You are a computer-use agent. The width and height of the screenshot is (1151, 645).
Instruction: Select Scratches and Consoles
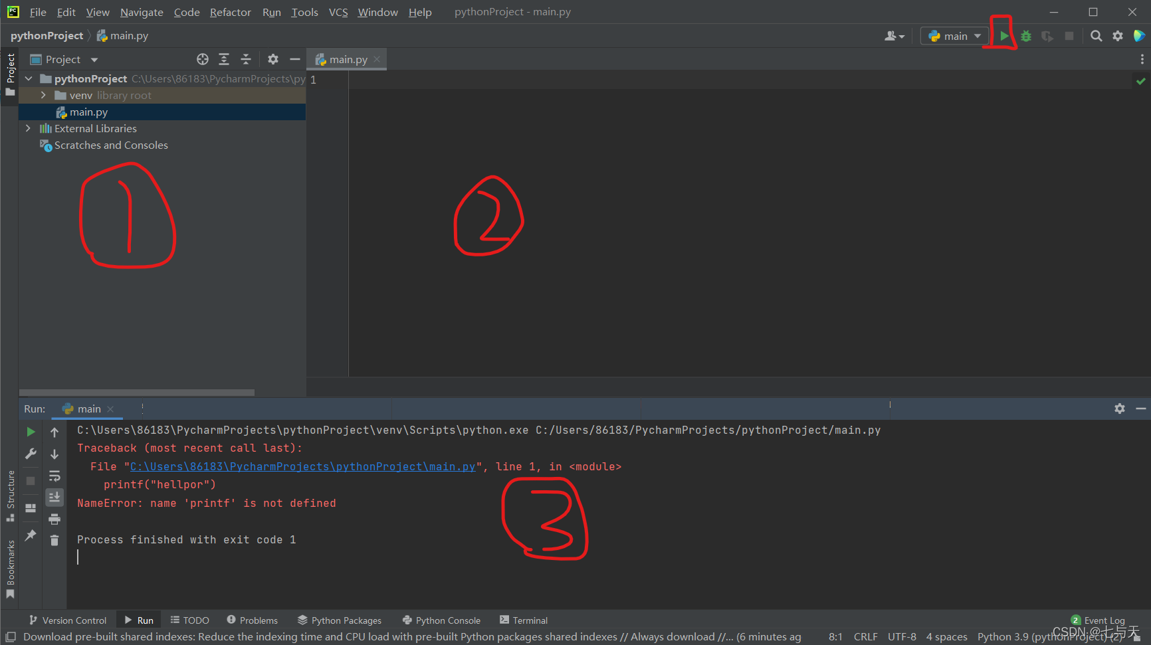pyautogui.click(x=111, y=145)
